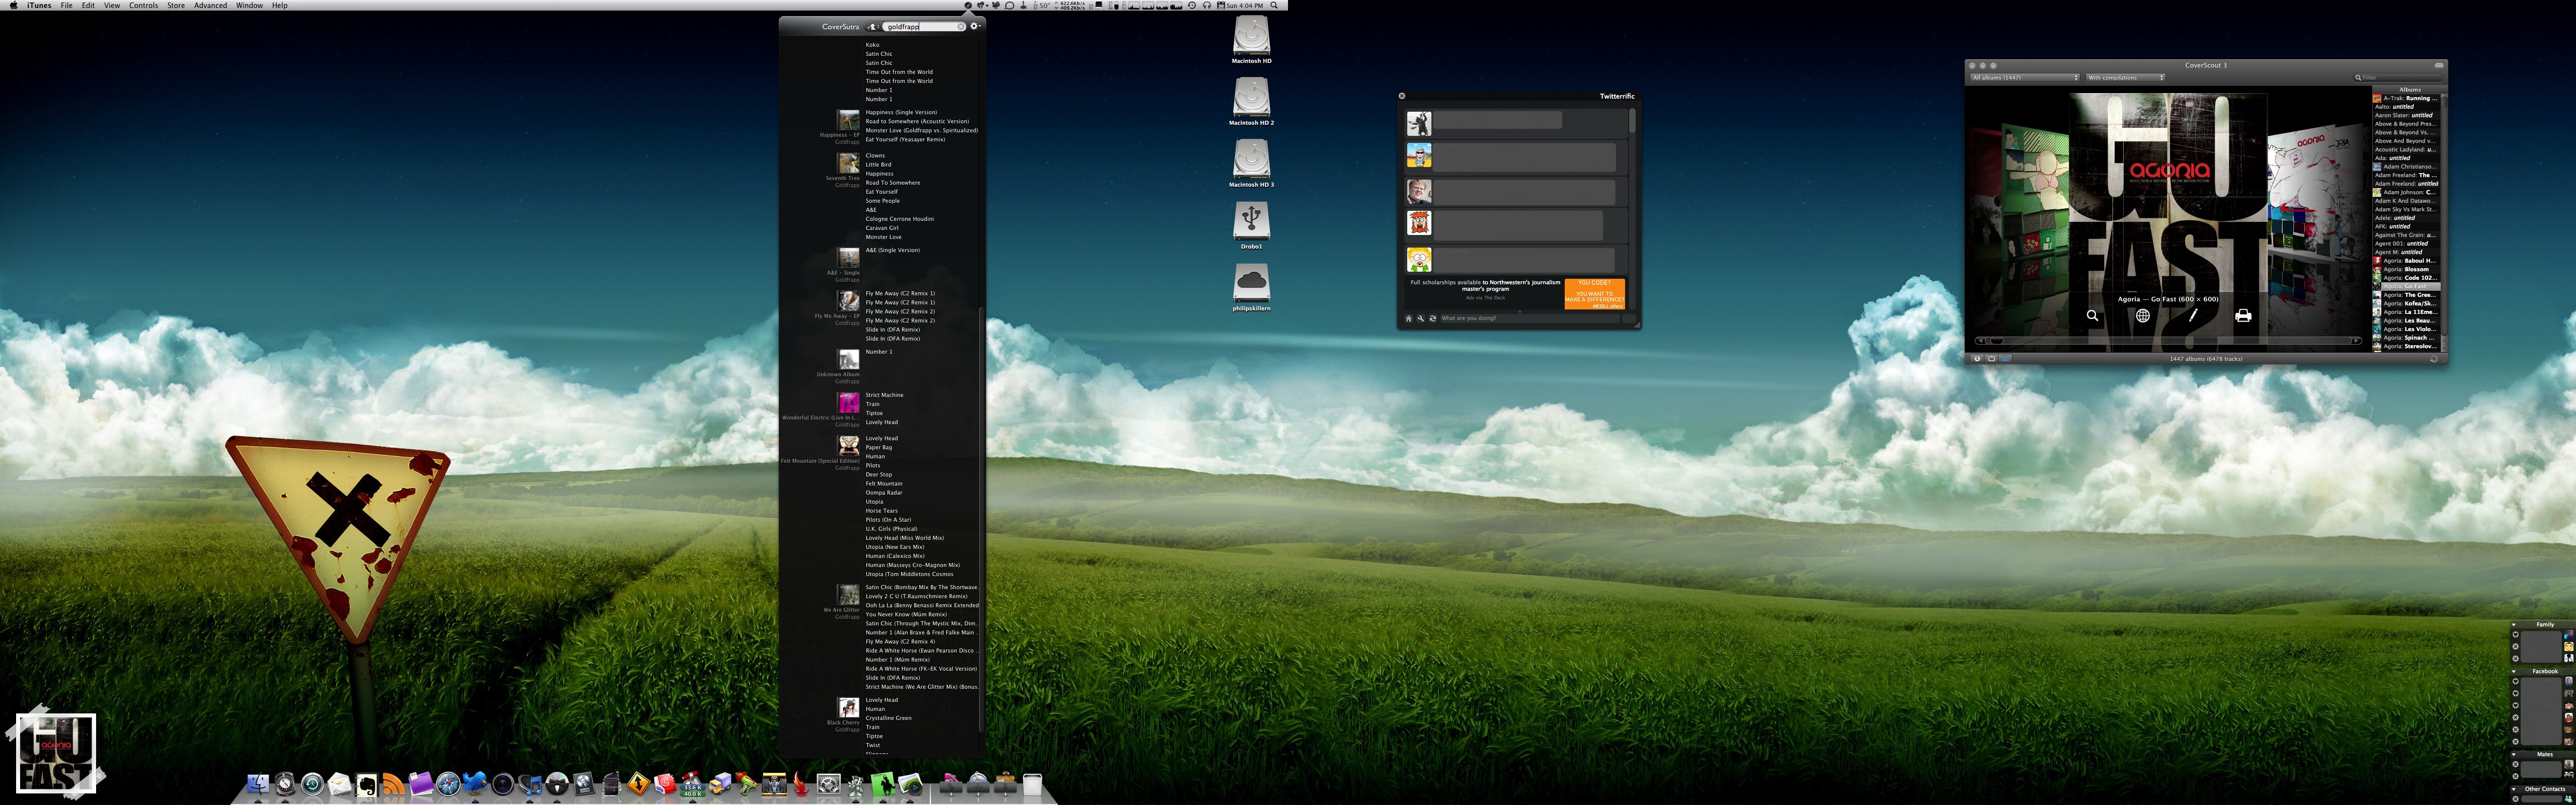Switch CoverScout to list view button

[x=2005, y=359]
